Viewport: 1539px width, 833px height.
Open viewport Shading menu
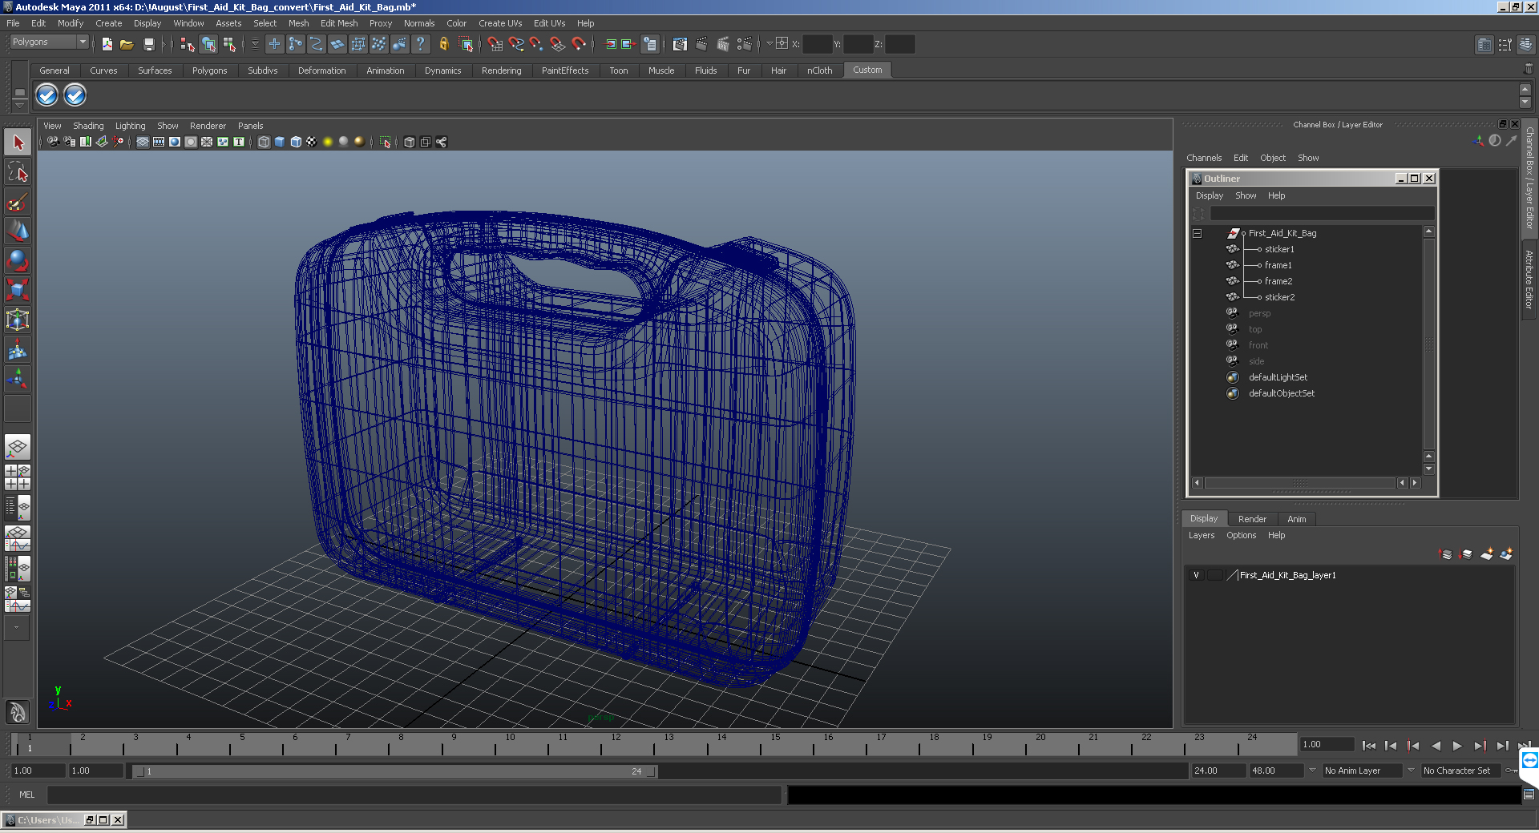click(x=88, y=126)
